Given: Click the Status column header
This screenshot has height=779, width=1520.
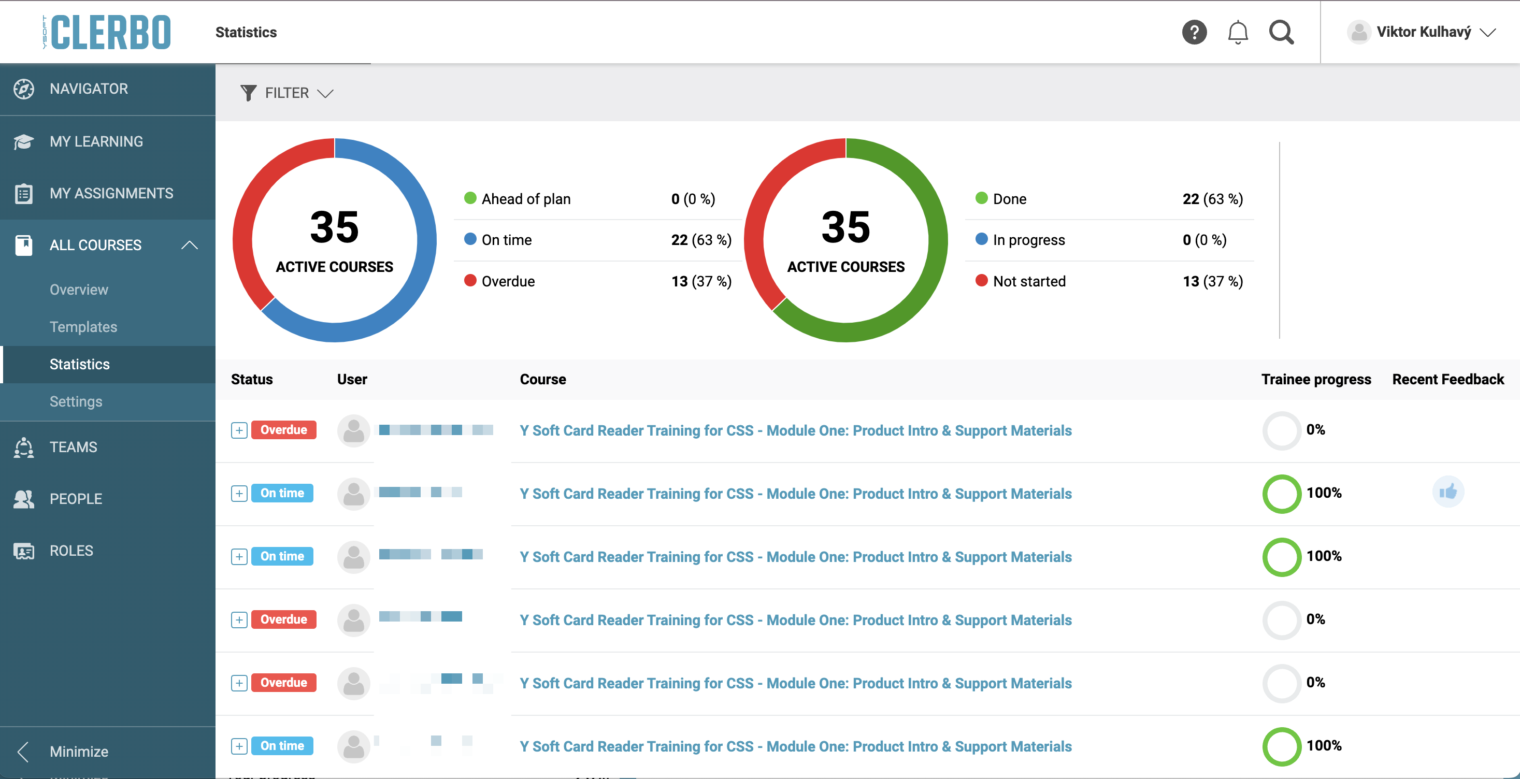Looking at the screenshot, I should click(252, 380).
